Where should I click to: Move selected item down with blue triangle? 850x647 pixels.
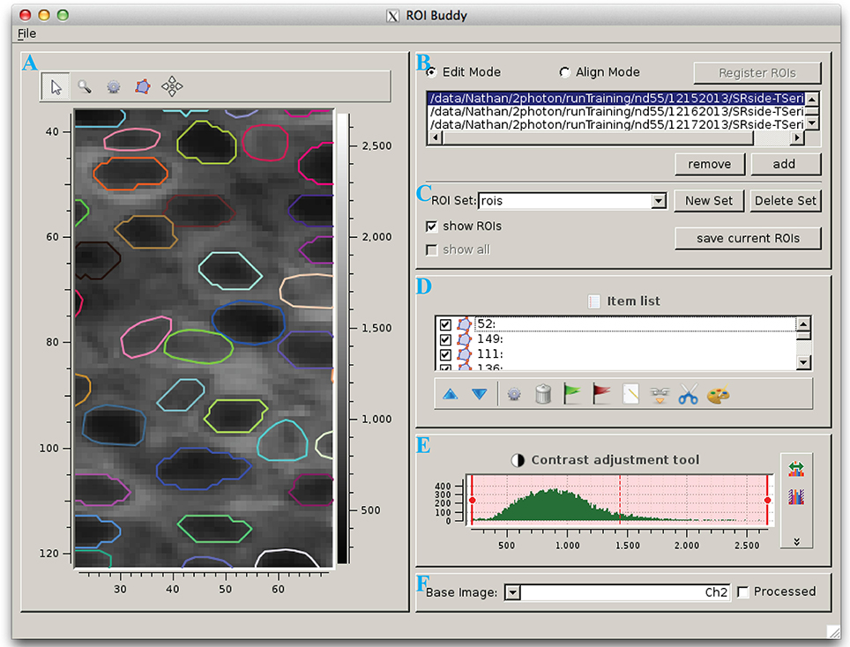pyautogui.click(x=479, y=394)
